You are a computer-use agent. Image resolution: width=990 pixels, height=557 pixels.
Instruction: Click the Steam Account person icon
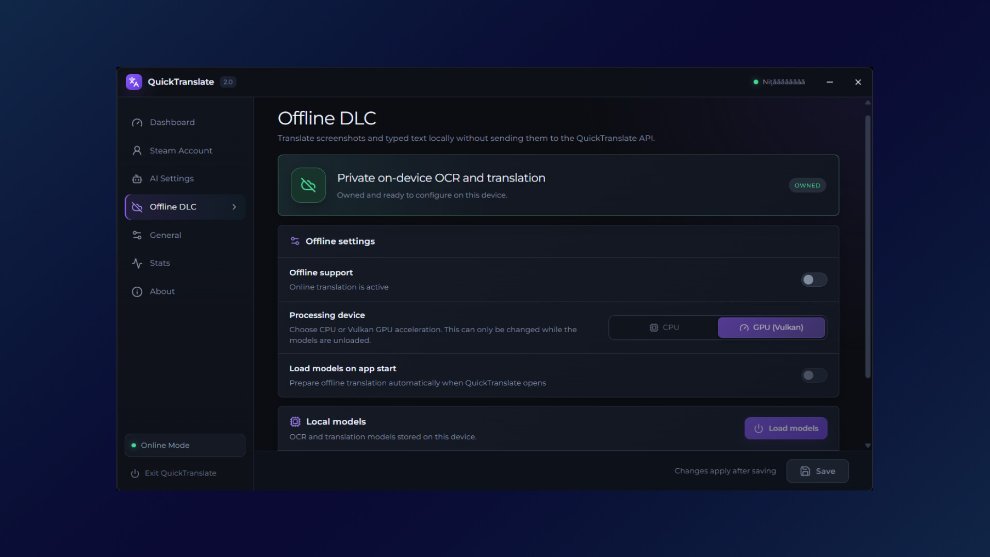coord(137,151)
